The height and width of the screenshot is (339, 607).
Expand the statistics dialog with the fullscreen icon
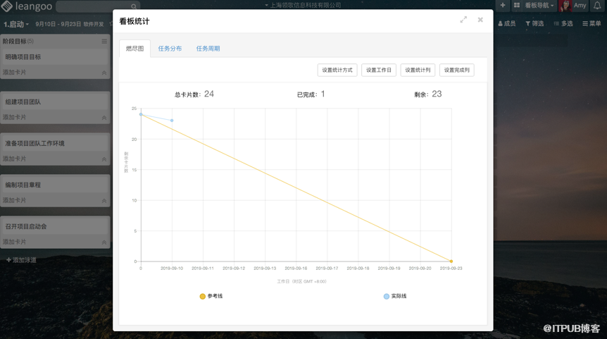click(463, 20)
